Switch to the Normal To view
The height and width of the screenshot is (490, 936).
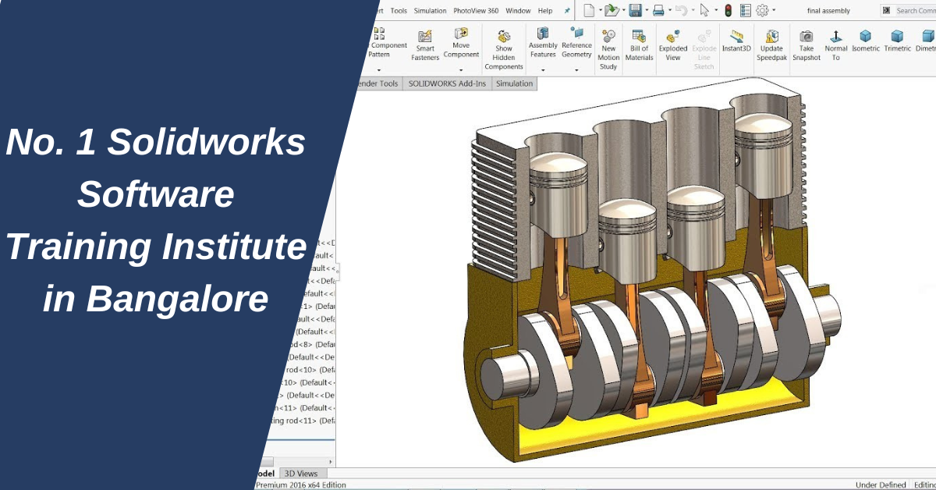(x=835, y=46)
